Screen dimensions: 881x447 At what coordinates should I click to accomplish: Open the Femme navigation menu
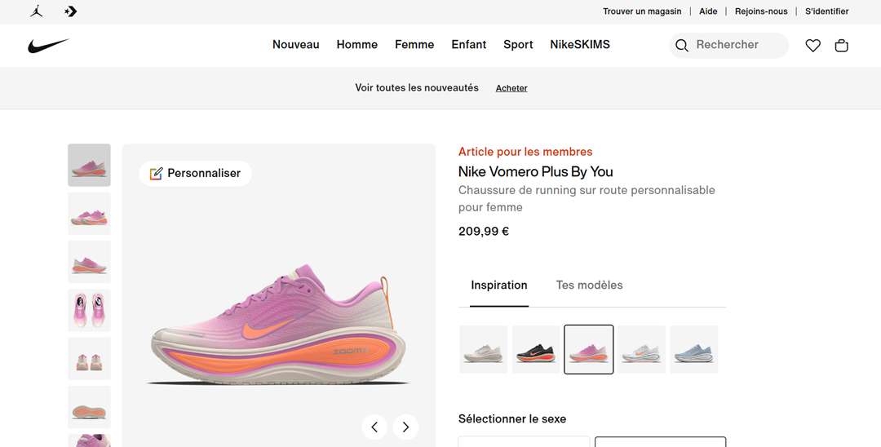414,44
